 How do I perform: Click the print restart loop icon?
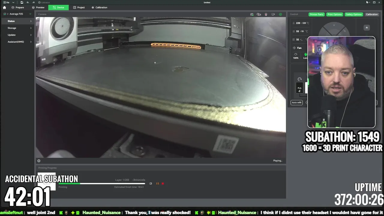(x=151, y=184)
